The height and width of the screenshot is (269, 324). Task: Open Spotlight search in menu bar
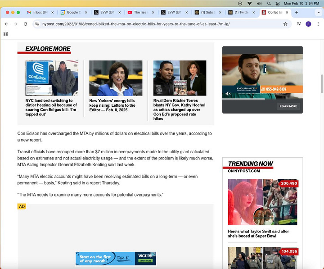[x=269, y=3]
